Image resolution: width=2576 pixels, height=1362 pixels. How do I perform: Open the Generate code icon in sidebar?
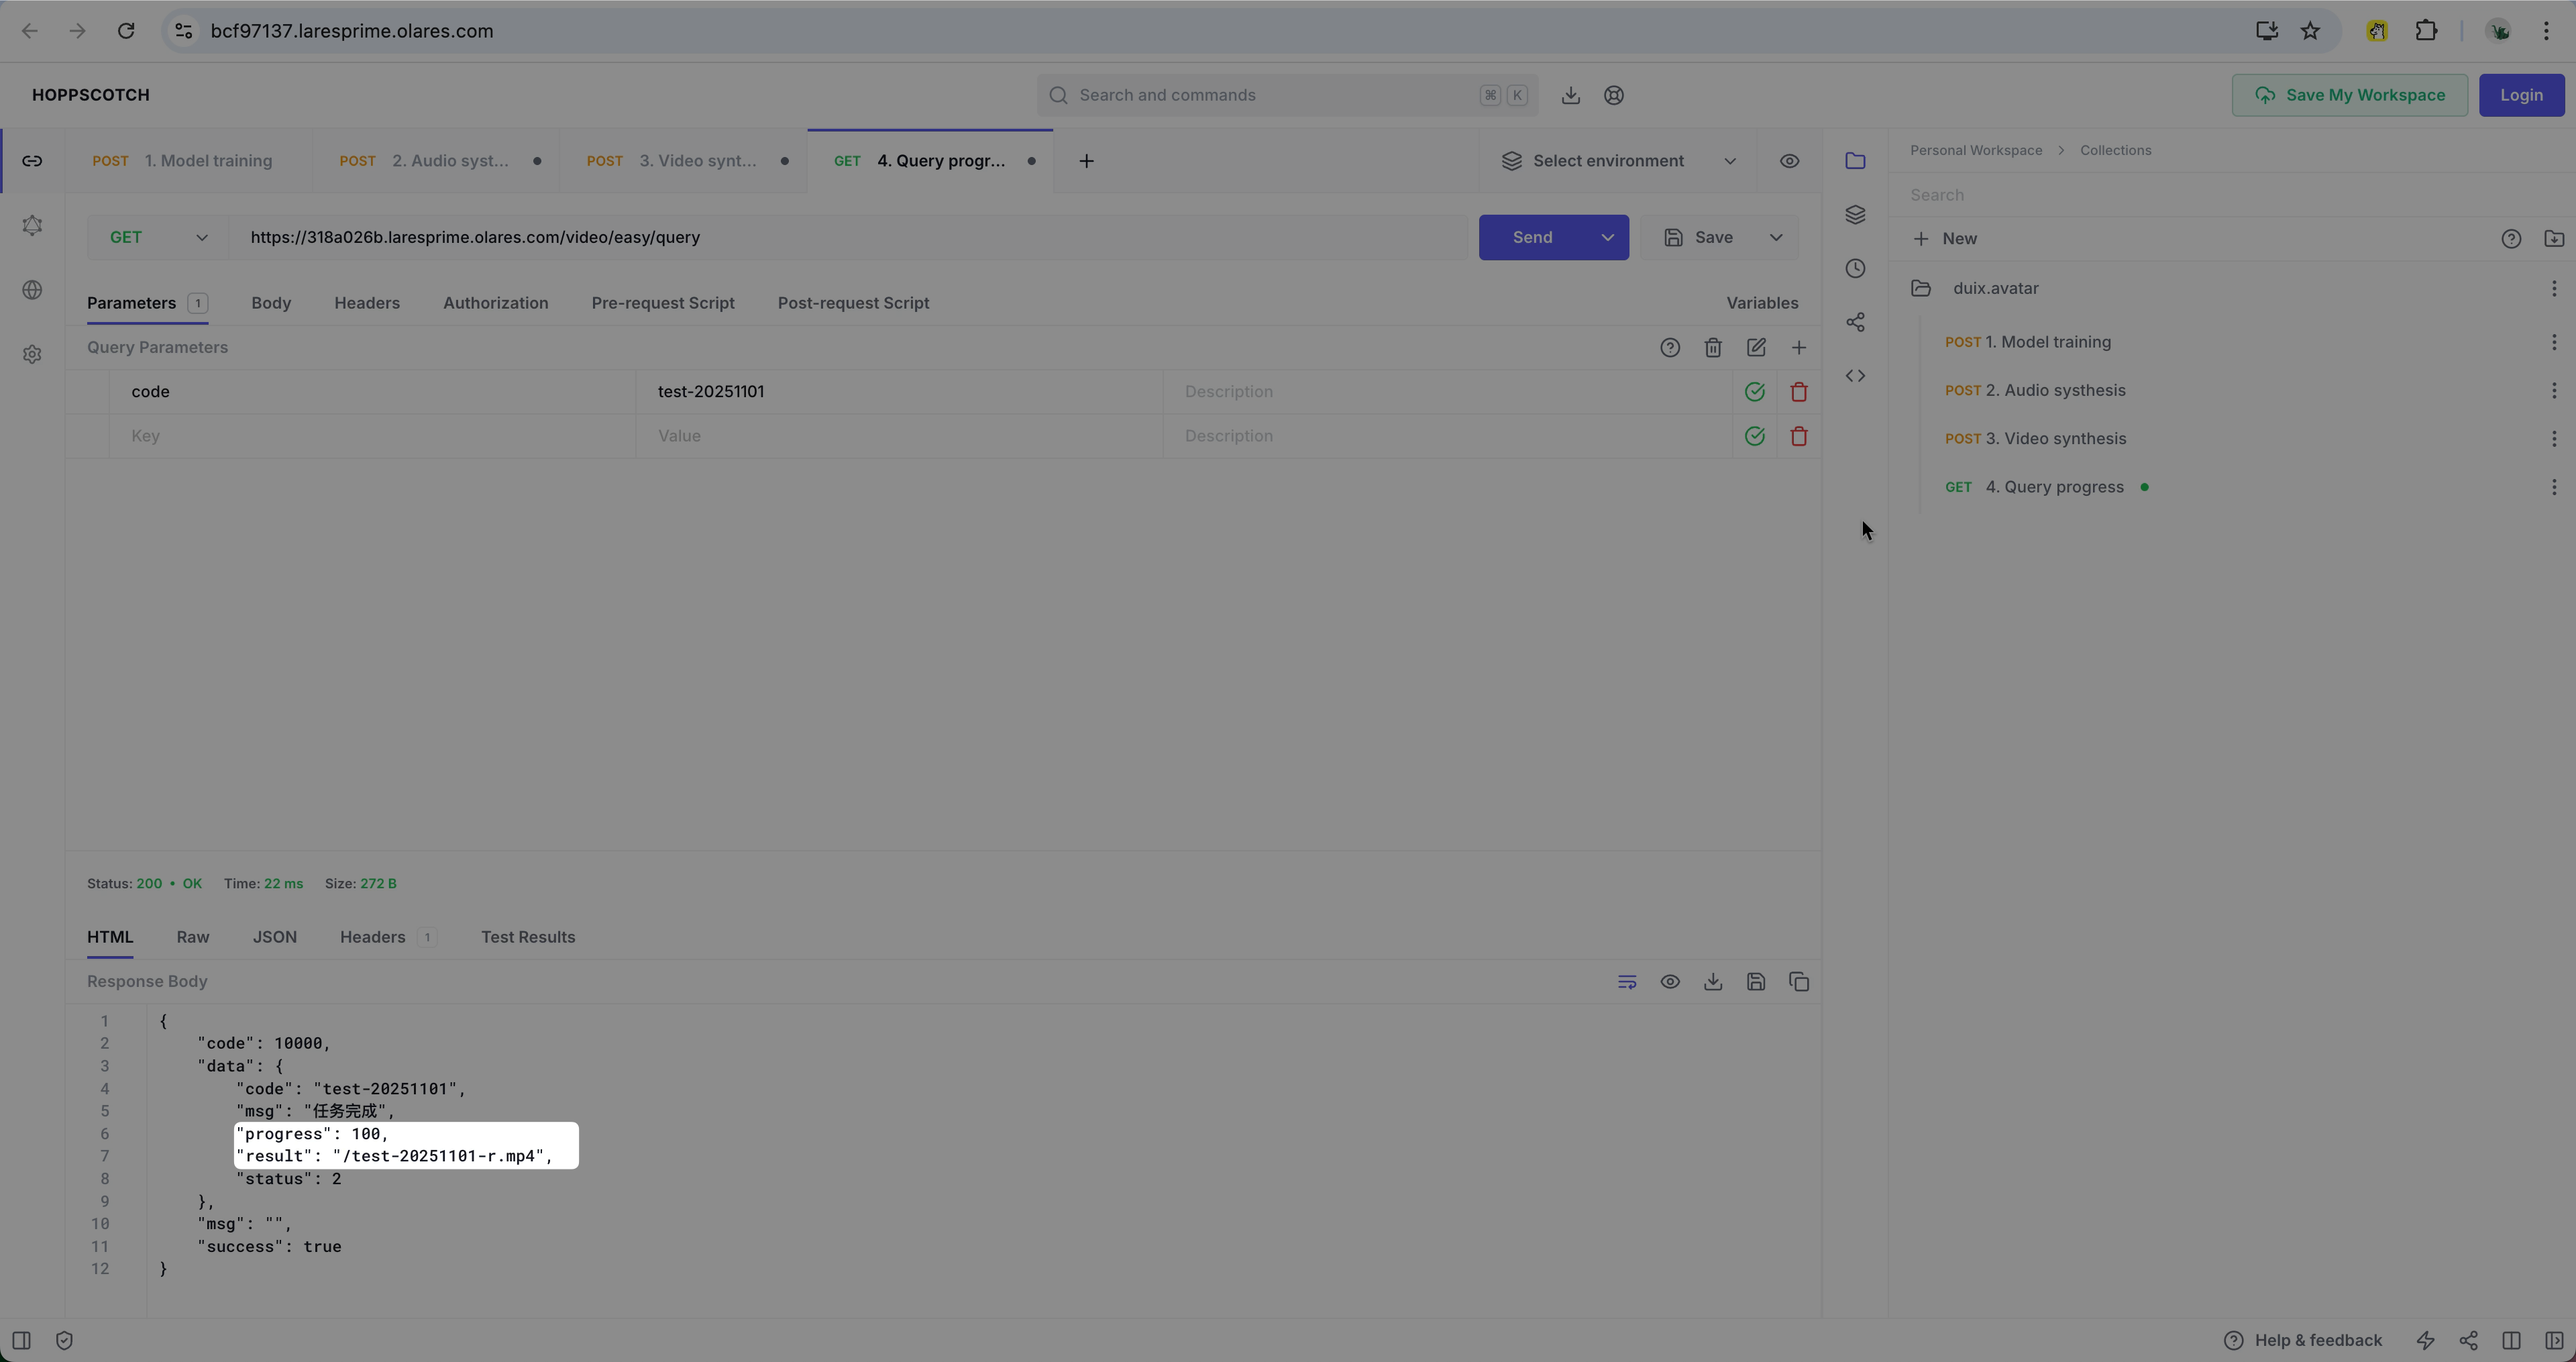pos(1855,376)
